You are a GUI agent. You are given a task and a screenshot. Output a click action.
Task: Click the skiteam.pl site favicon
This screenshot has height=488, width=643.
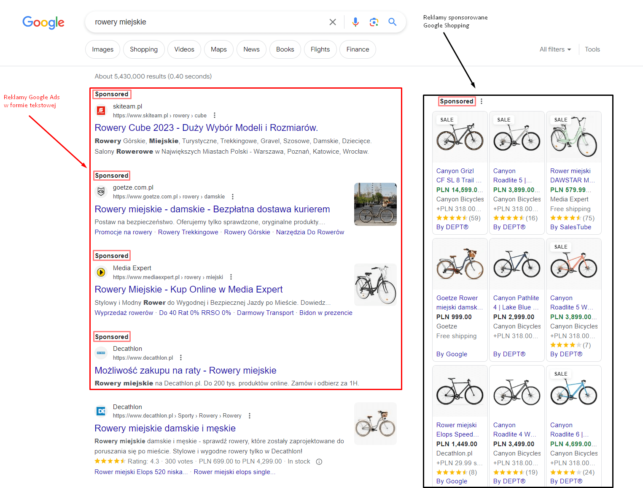[x=101, y=111]
